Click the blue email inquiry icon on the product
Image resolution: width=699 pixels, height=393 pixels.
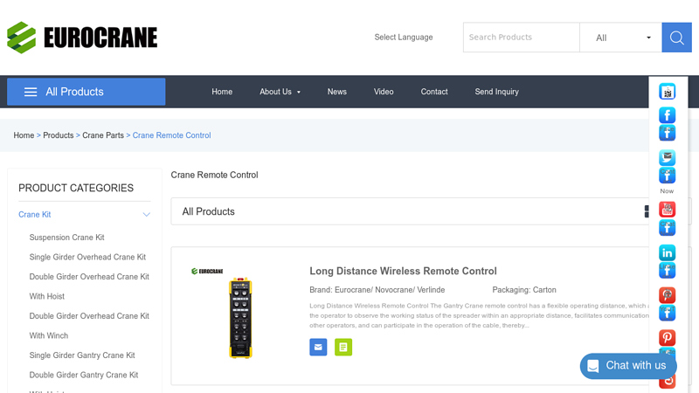point(318,347)
